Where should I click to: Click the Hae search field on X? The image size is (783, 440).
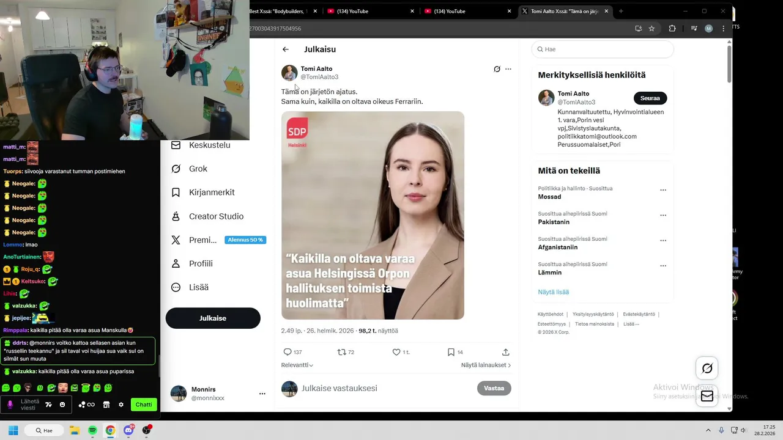coord(603,50)
